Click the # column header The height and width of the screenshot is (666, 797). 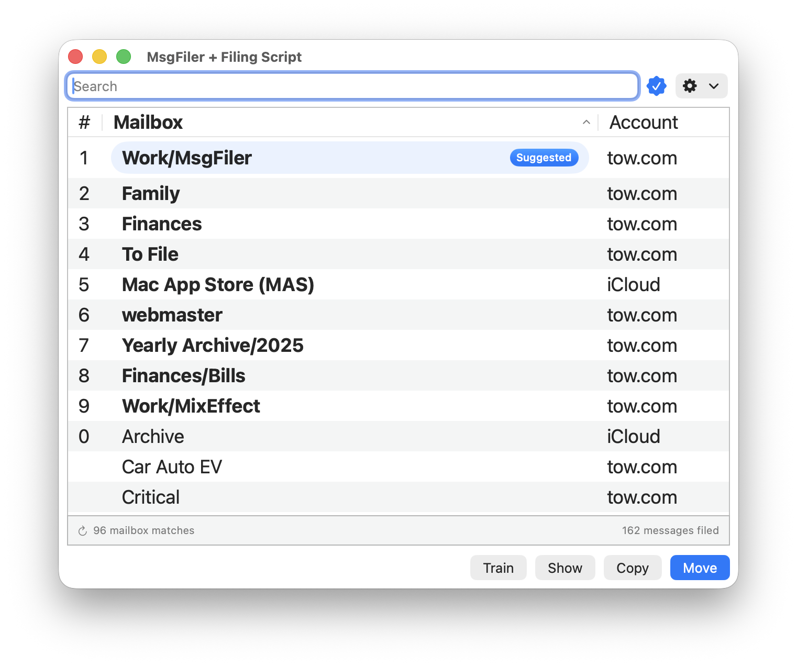[x=84, y=123]
